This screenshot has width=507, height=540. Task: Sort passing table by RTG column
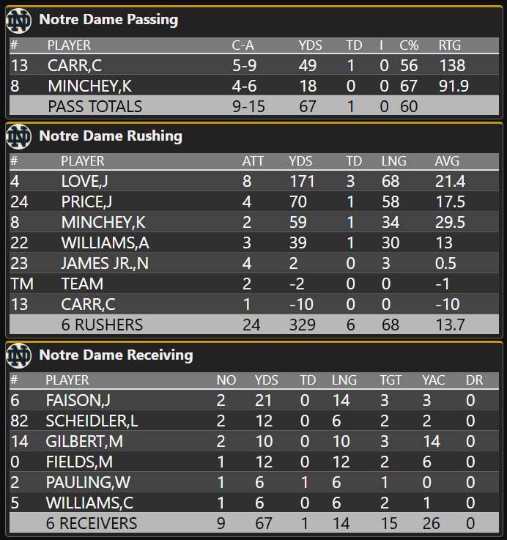pyautogui.click(x=450, y=45)
